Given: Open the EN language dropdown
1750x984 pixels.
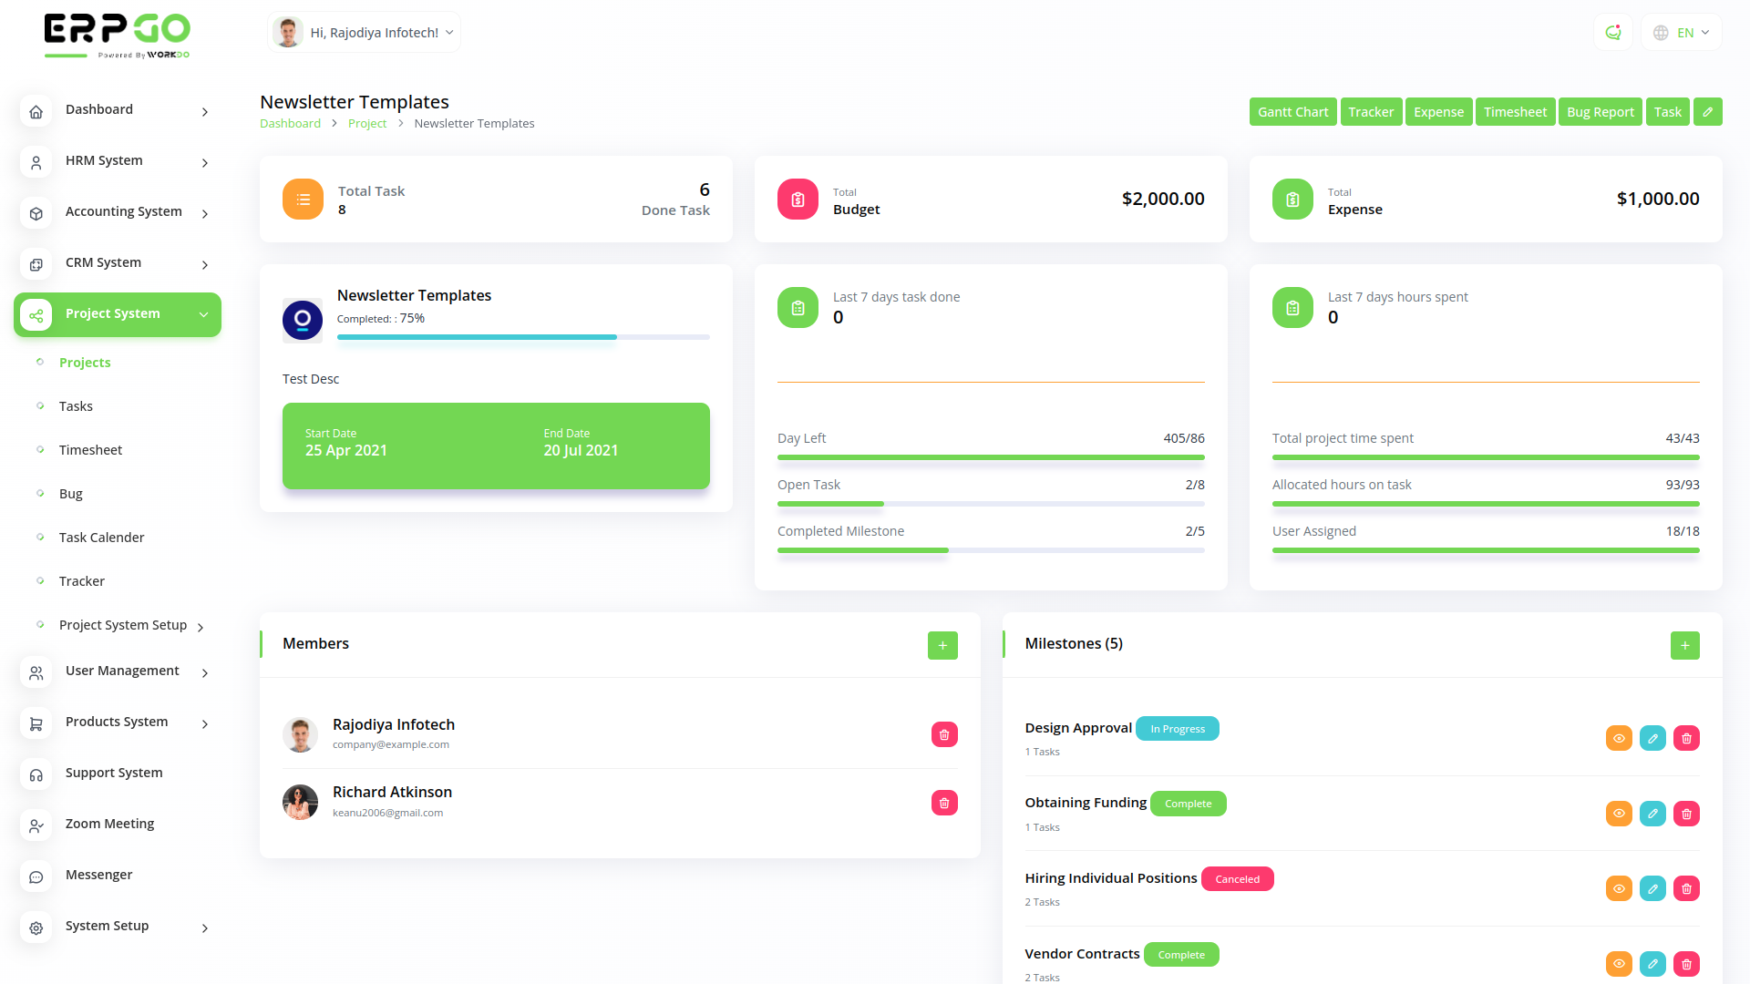Looking at the screenshot, I should pyautogui.click(x=1682, y=33).
